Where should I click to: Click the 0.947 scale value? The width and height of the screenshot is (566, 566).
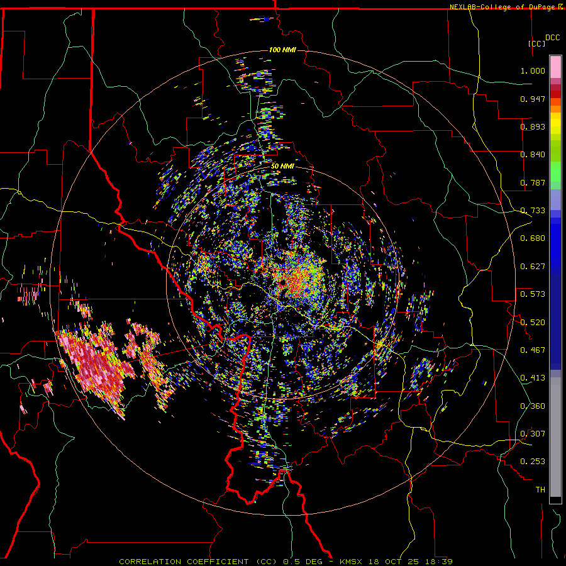(x=533, y=99)
